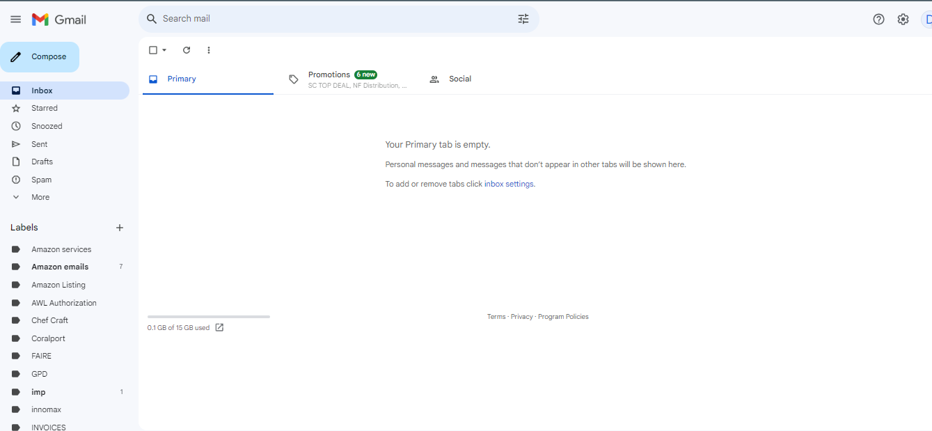Image resolution: width=932 pixels, height=431 pixels.
Task: Open the Support help icon
Action: coord(878,19)
